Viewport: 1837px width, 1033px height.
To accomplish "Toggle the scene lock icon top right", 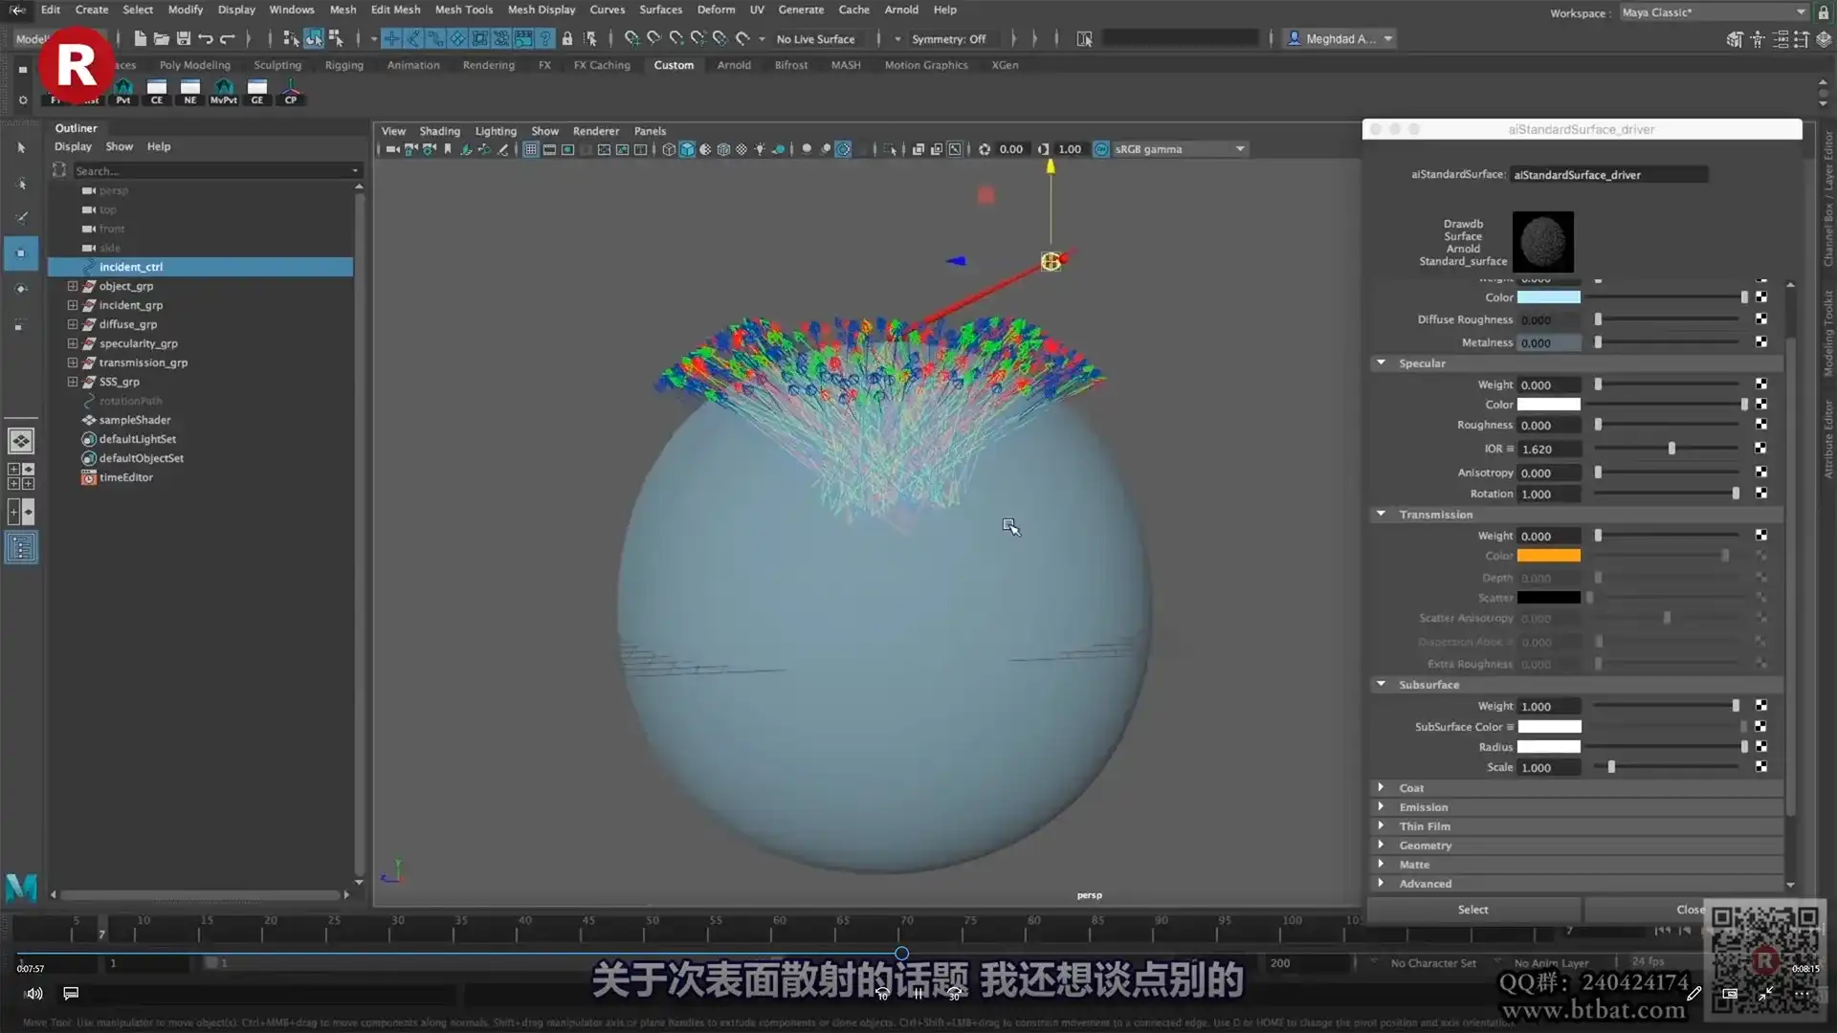I will [1822, 12].
